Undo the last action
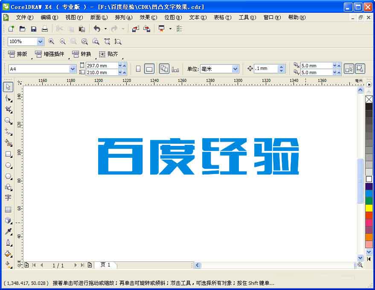 97,29
